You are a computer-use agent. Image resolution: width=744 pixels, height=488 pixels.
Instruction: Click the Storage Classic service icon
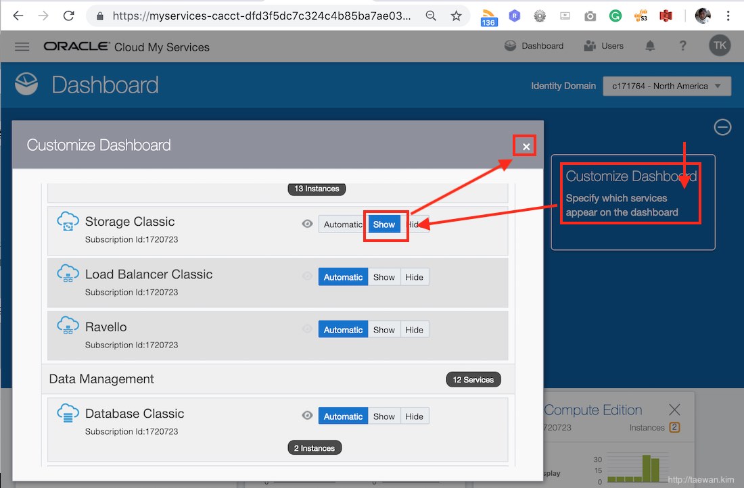(x=68, y=222)
